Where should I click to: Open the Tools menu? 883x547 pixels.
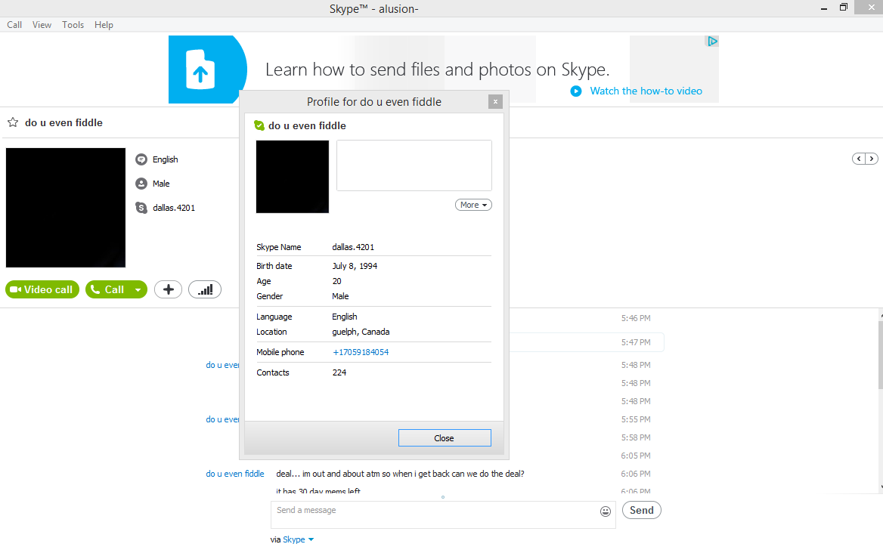point(73,25)
